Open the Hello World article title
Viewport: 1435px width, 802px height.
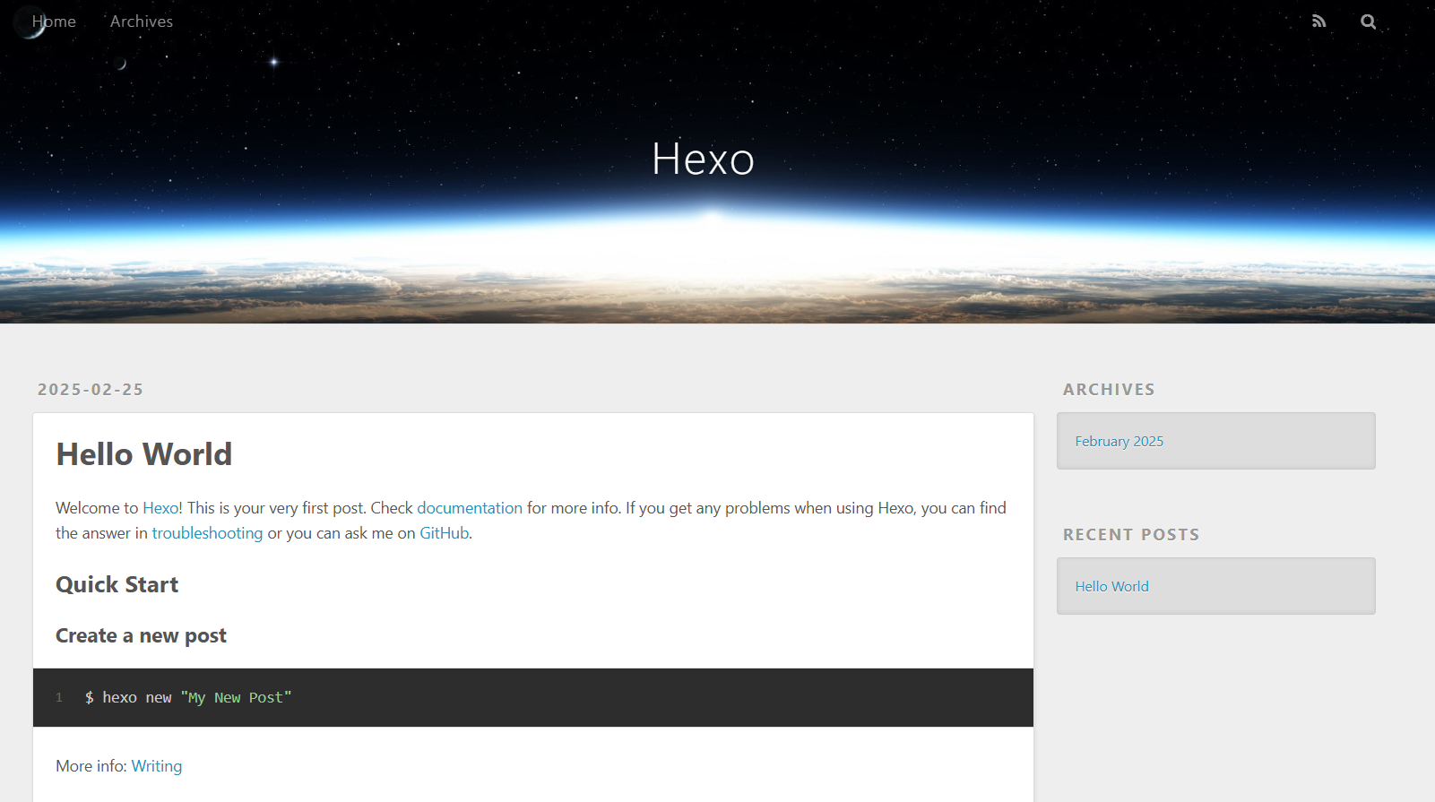[143, 454]
